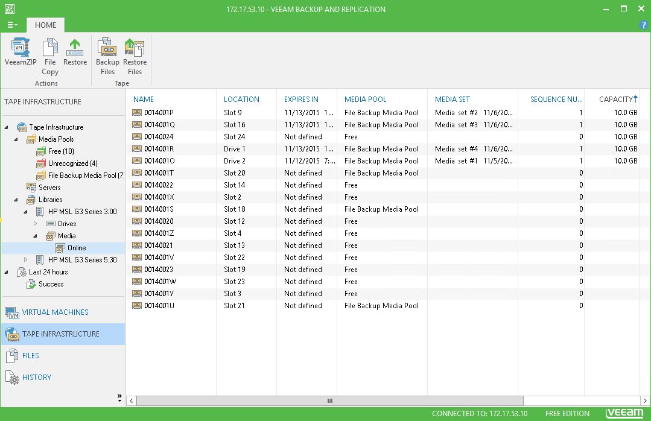Select the Success tree node
651x421 pixels.
[x=51, y=283]
